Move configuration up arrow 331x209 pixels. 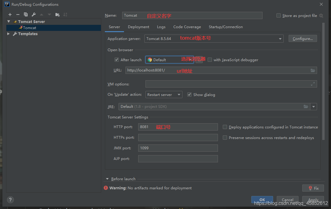click(x=42, y=15)
